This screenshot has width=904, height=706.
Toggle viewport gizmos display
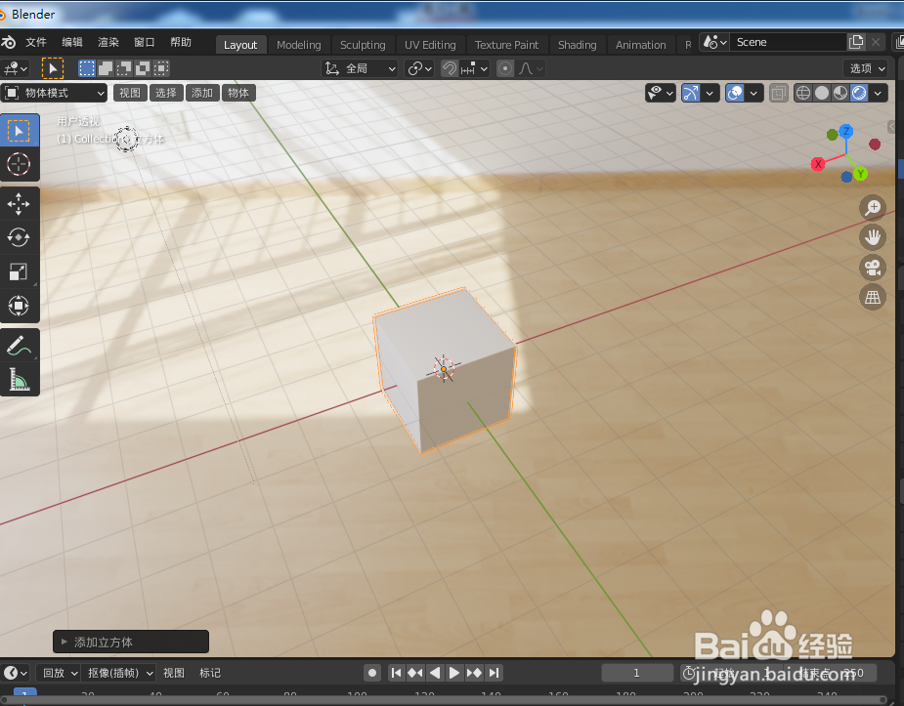click(x=691, y=93)
